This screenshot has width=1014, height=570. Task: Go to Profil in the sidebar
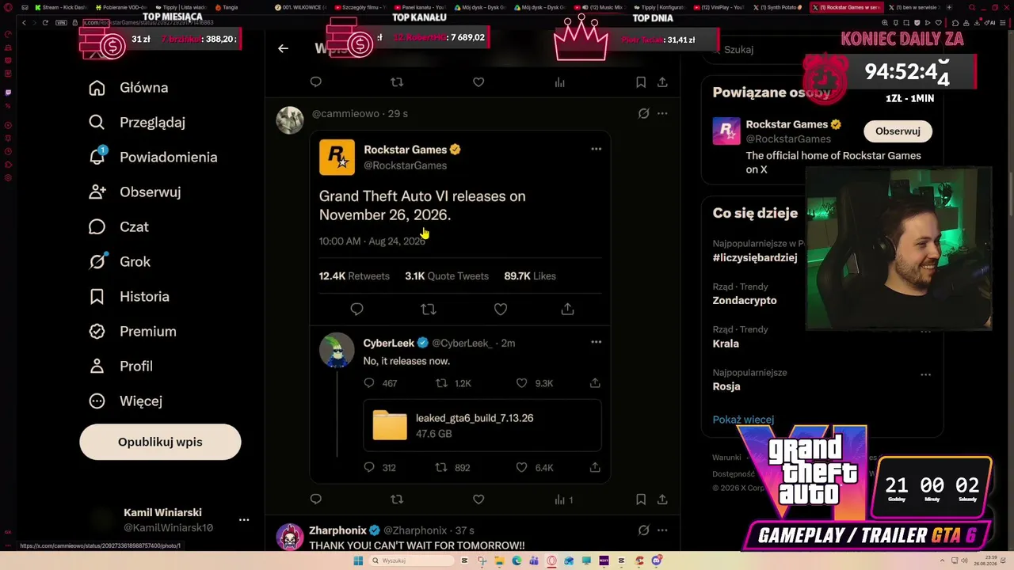pos(120,367)
